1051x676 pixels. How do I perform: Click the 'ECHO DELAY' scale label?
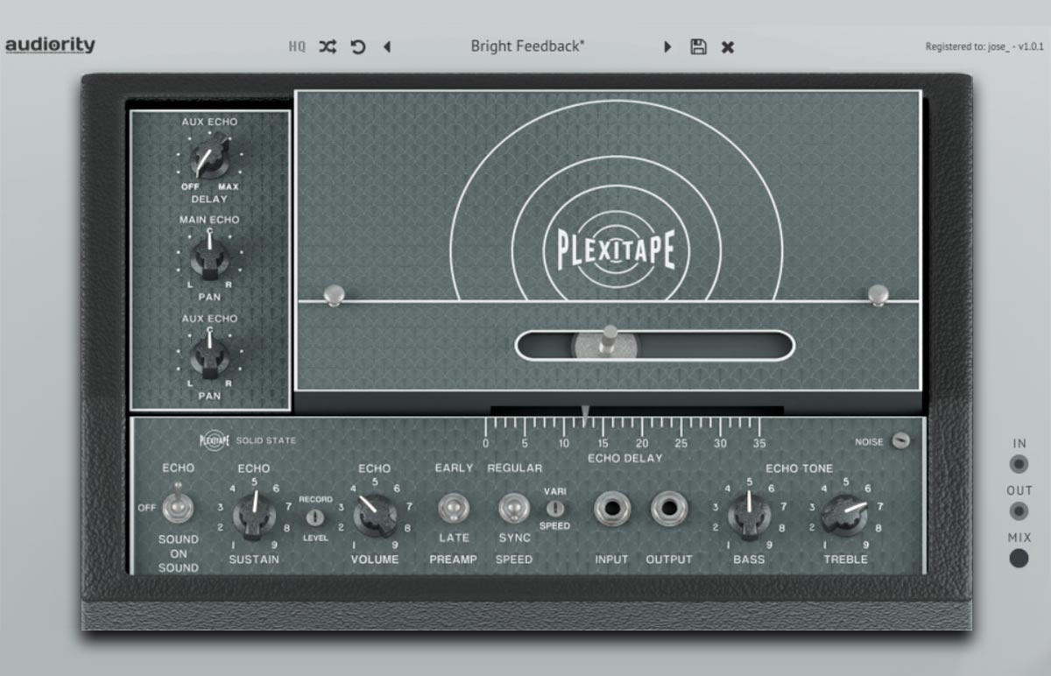(625, 458)
